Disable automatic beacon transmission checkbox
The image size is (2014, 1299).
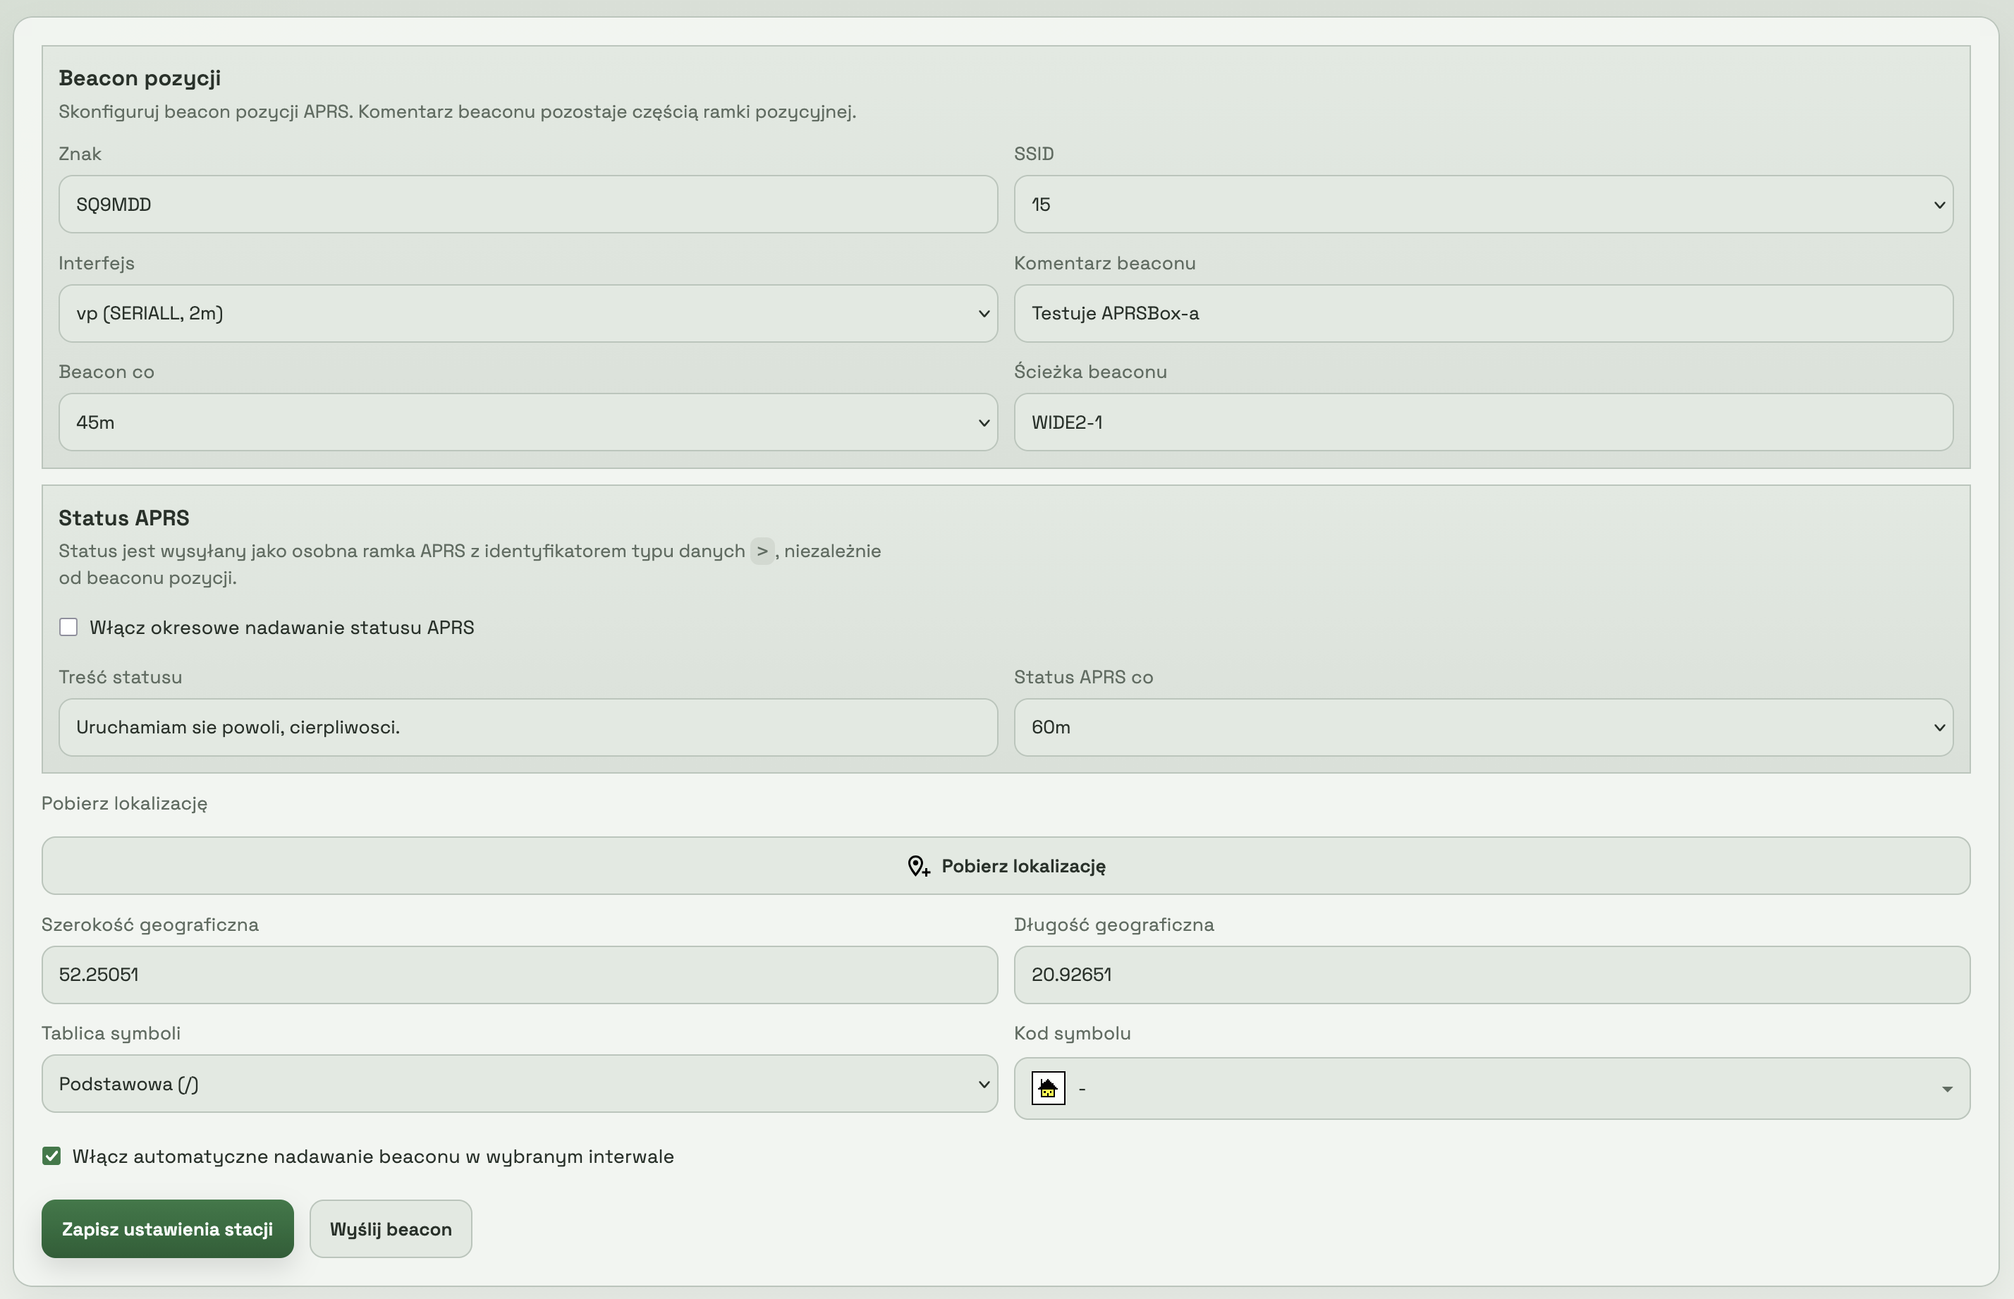[51, 1157]
